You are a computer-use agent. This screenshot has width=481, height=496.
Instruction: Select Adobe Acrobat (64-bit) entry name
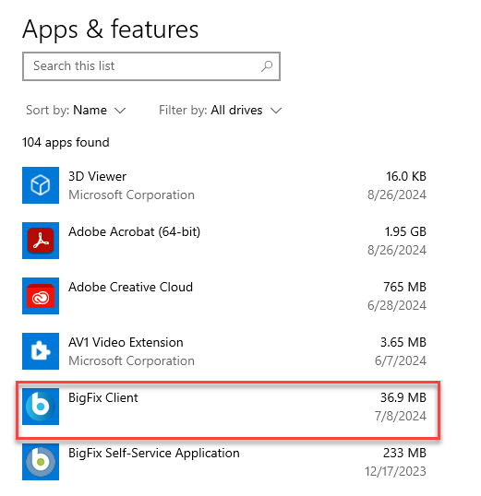tap(135, 232)
